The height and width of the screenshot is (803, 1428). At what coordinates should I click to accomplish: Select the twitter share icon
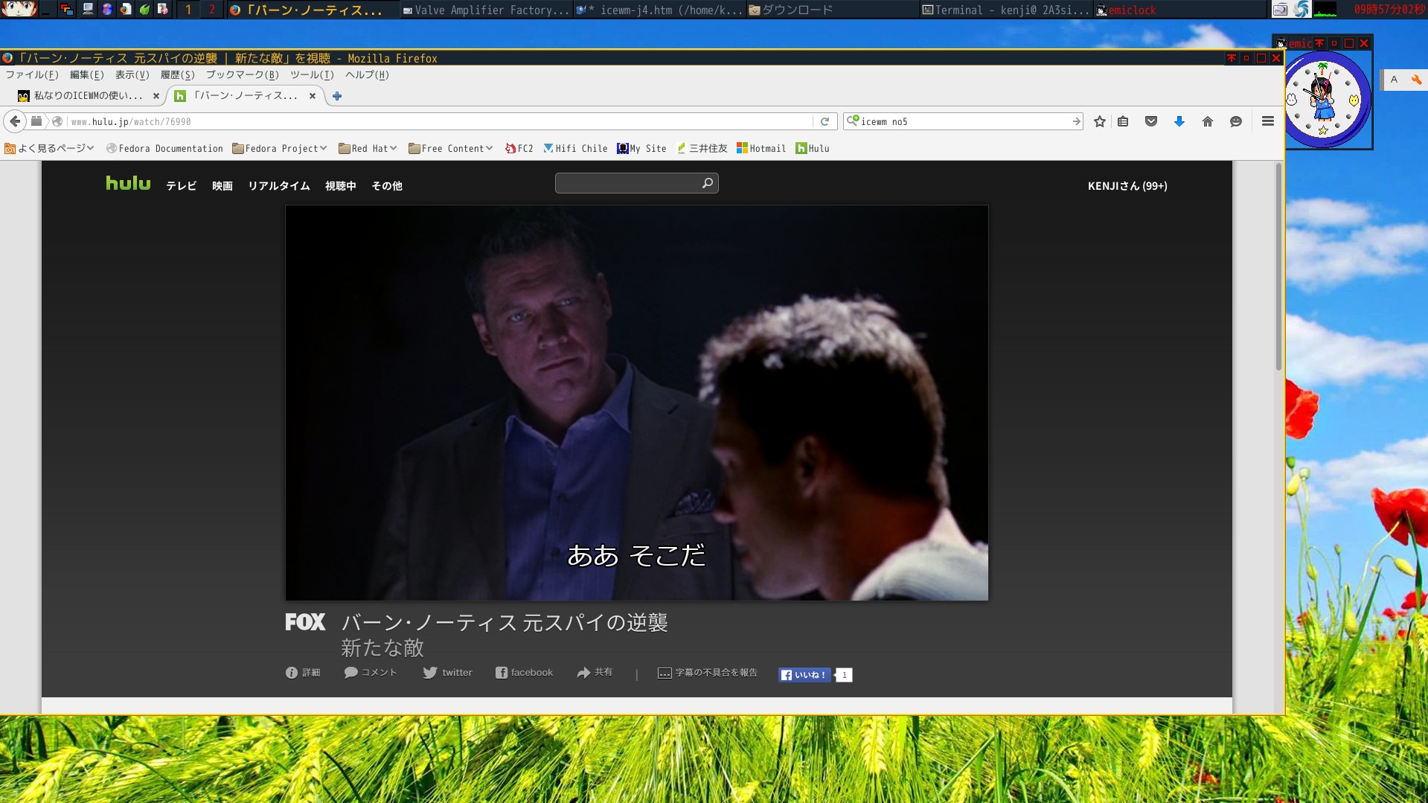click(447, 672)
